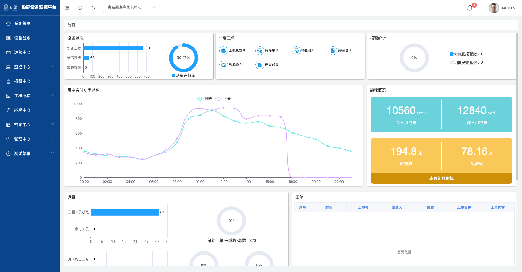Click the 工单总数 work order icon
Viewport: 522px width, 272px height.
(223, 51)
